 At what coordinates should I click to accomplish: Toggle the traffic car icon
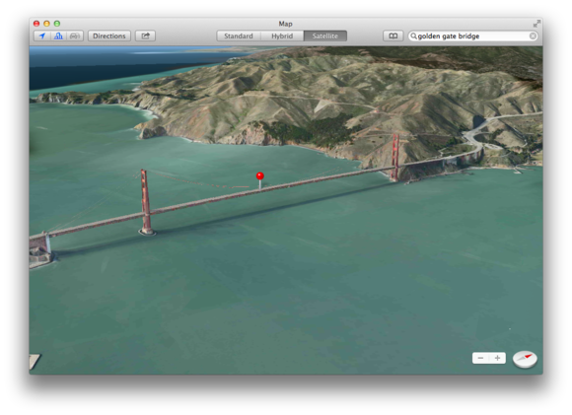click(x=75, y=36)
